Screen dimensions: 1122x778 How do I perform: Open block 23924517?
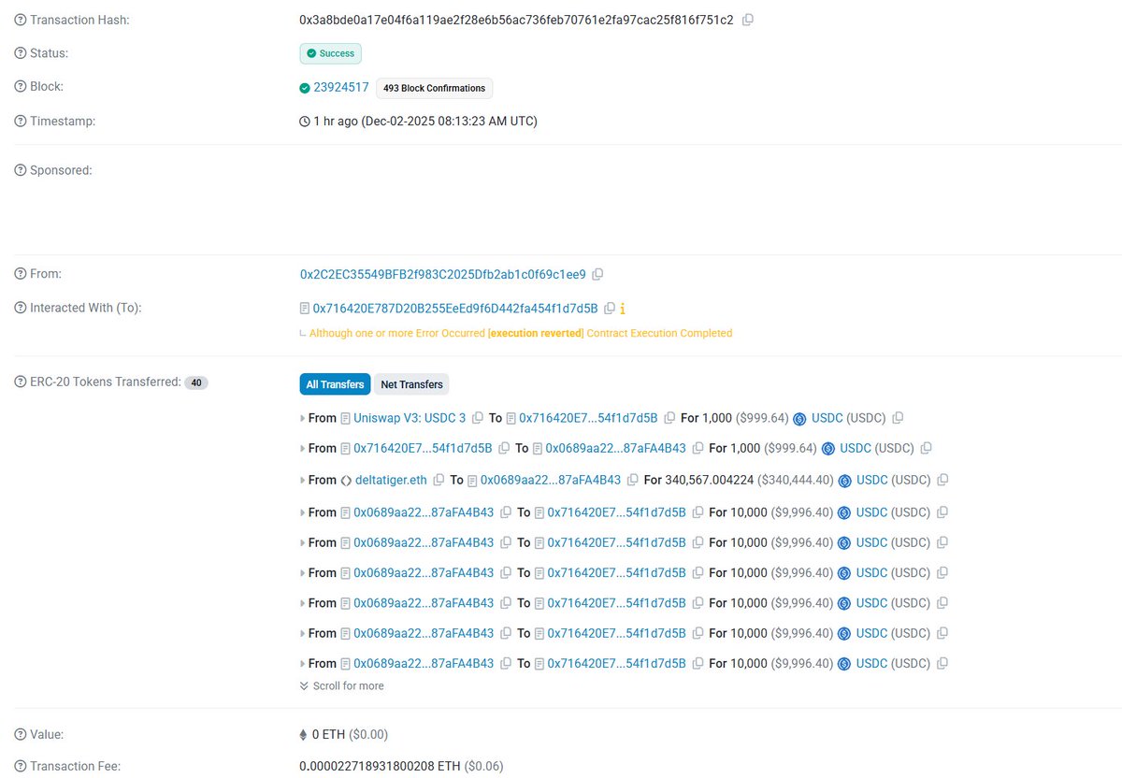point(341,87)
